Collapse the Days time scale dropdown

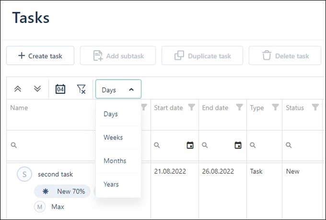point(118,90)
